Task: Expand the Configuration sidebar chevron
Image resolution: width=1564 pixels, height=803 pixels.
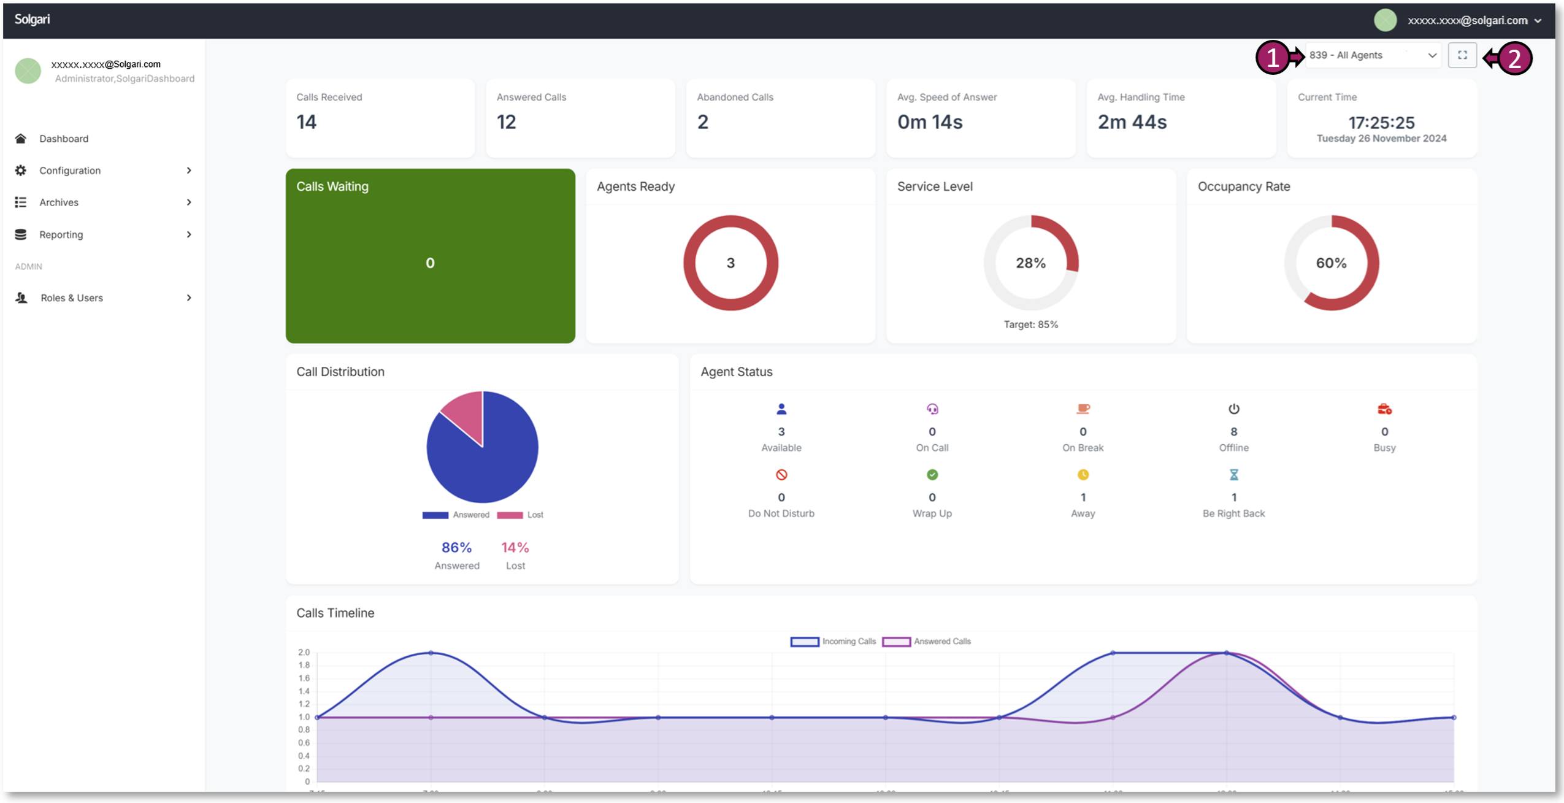Action: tap(188, 170)
